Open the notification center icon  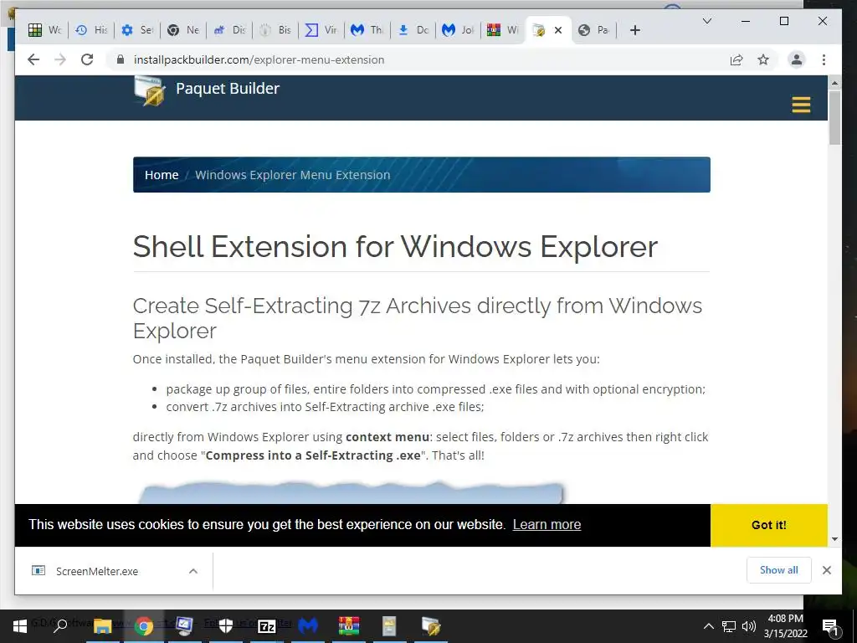point(829,626)
